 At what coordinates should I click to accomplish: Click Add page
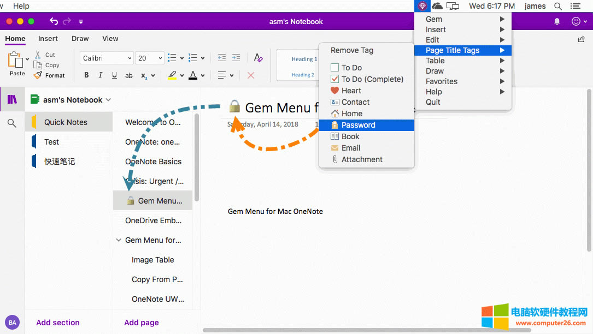(142, 323)
